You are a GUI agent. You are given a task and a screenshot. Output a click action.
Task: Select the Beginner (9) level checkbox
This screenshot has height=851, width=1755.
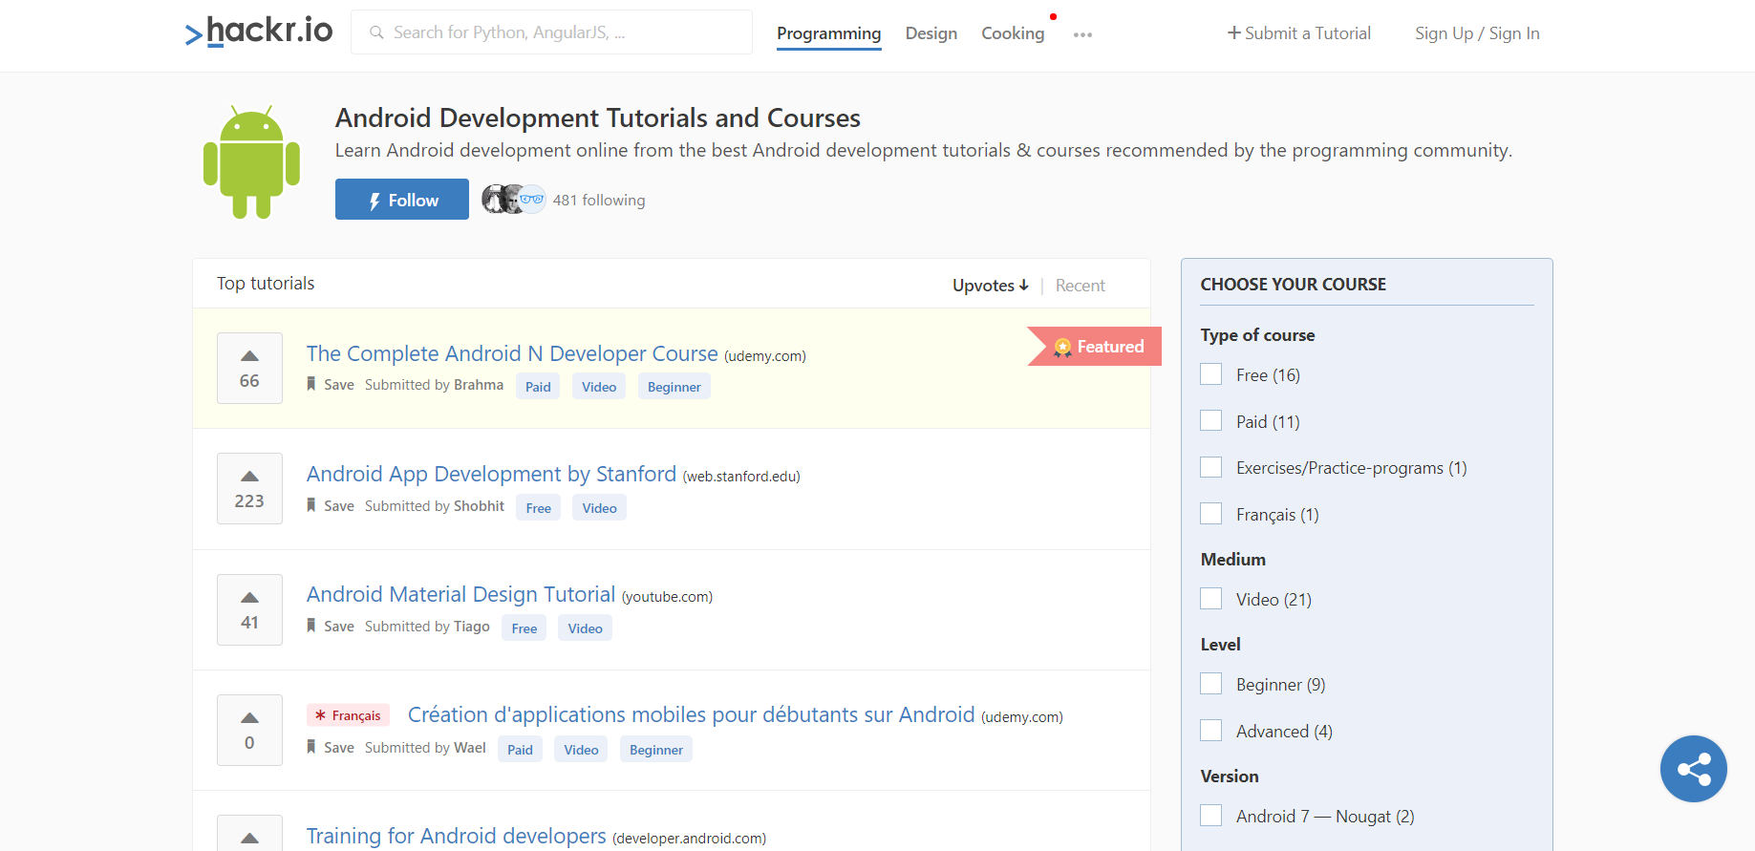coord(1211,684)
